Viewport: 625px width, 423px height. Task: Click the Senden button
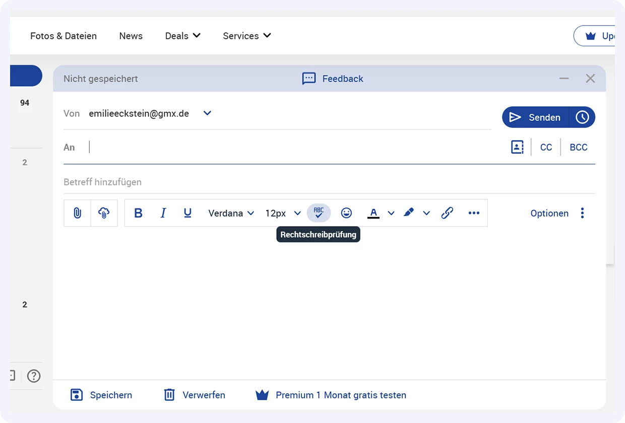pos(535,117)
